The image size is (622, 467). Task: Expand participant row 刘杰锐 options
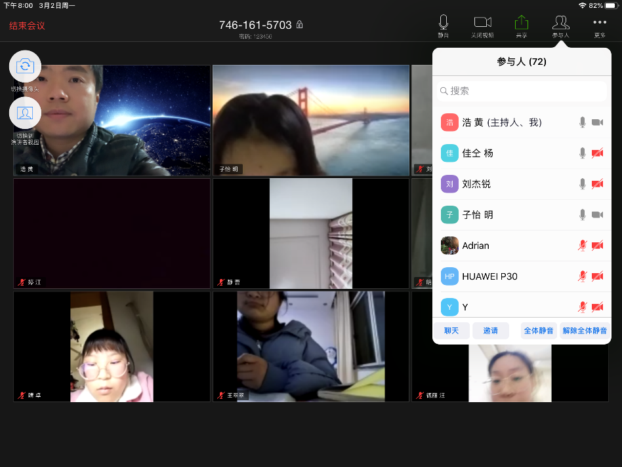pyautogui.click(x=499, y=184)
